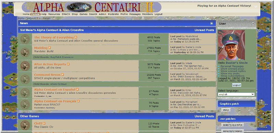The image size is (274, 133).
Task: Click the CivII board RSS icon
Action: [44, 123]
